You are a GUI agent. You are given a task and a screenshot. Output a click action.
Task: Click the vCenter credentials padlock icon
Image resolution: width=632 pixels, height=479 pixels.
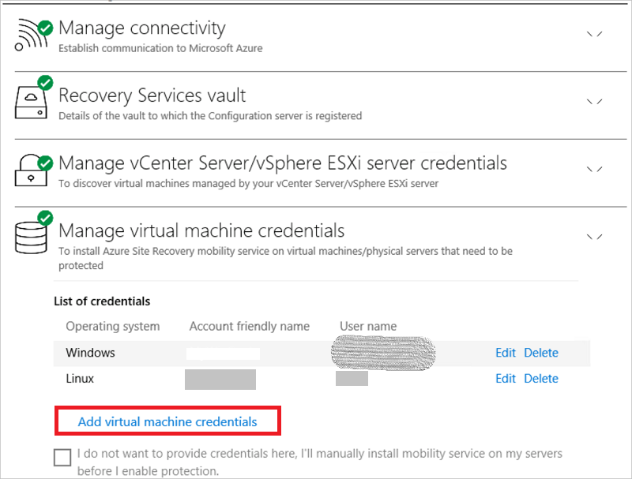[31, 170]
